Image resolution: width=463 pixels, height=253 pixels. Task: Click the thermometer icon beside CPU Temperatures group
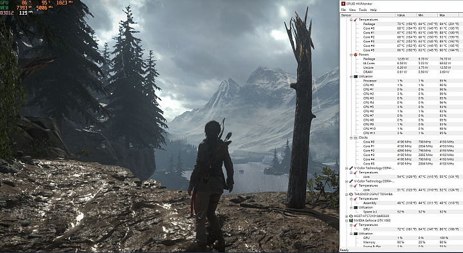(356, 19)
